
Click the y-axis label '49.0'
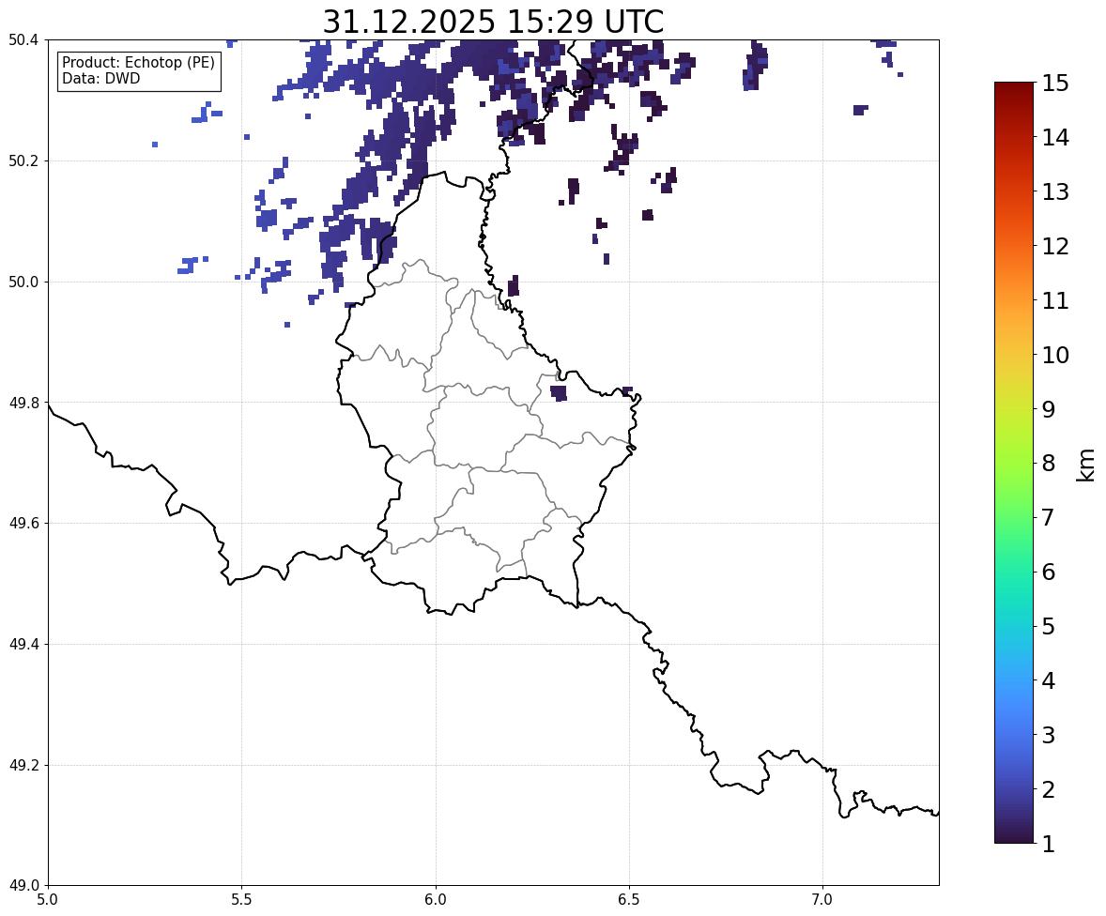[23, 886]
